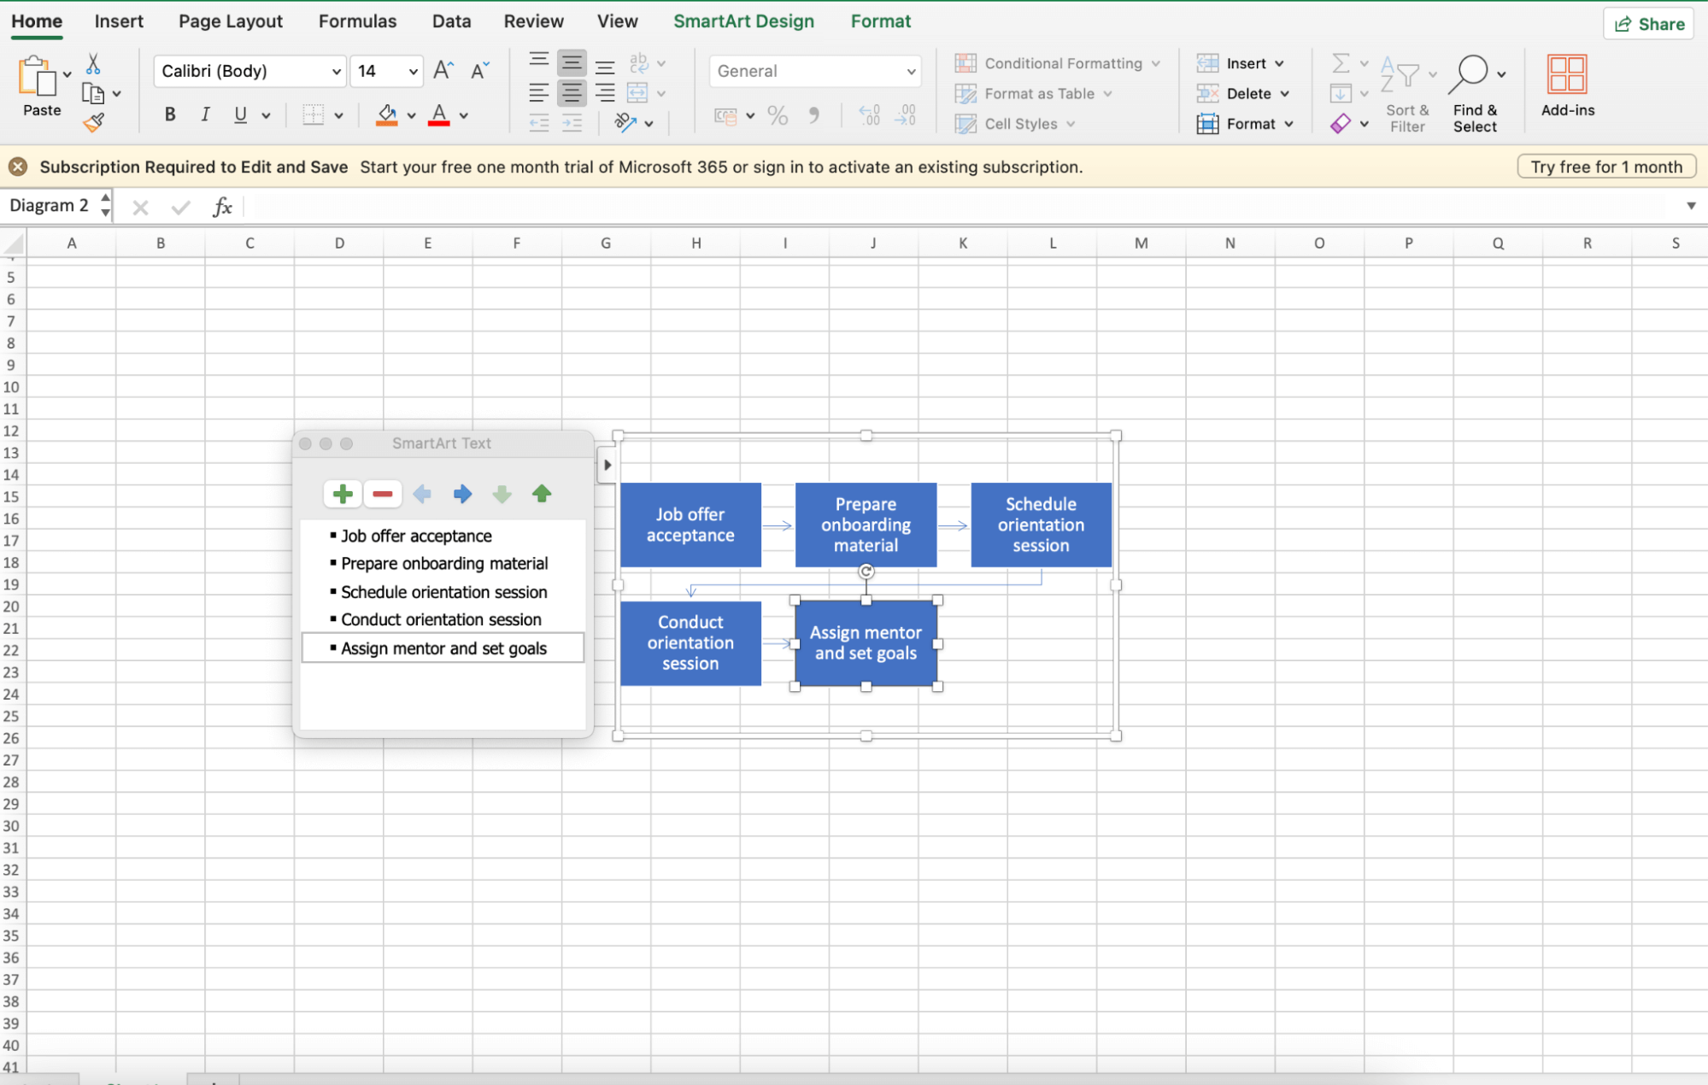Expand the fill color options arrow
This screenshot has height=1085, width=1708.
pyautogui.click(x=412, y=115)
